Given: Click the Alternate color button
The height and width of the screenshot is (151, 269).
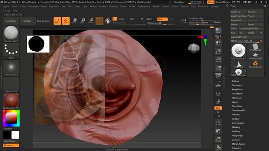Looking at the screenshot, I should tap(11, 146).
